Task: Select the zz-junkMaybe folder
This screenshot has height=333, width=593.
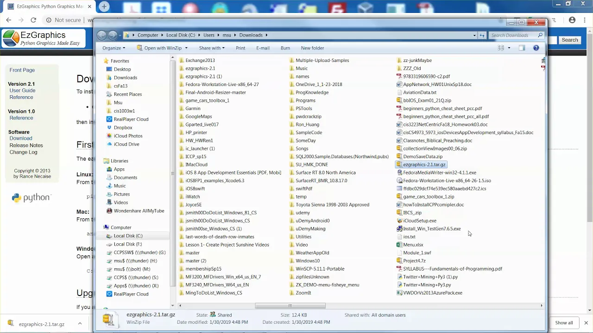Action: [417, 61]
